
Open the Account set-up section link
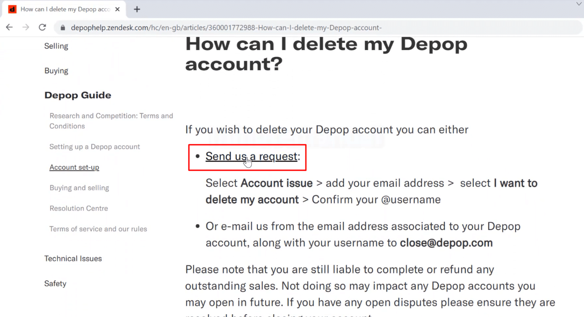click(x=74, y=167)
